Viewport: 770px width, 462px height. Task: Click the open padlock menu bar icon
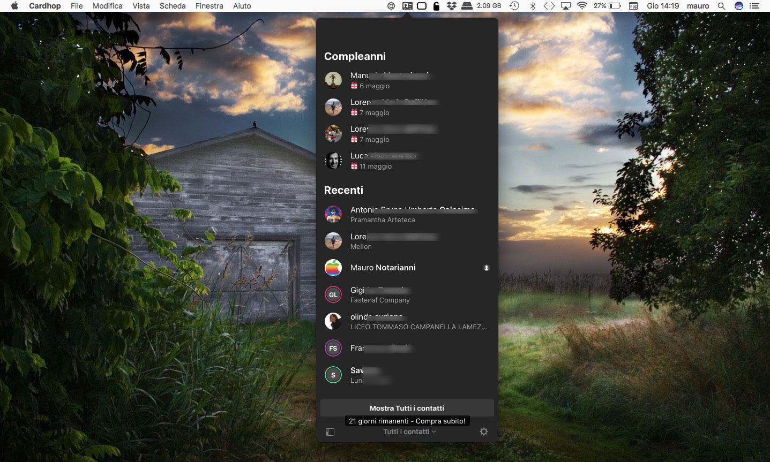tap(436, 6)
